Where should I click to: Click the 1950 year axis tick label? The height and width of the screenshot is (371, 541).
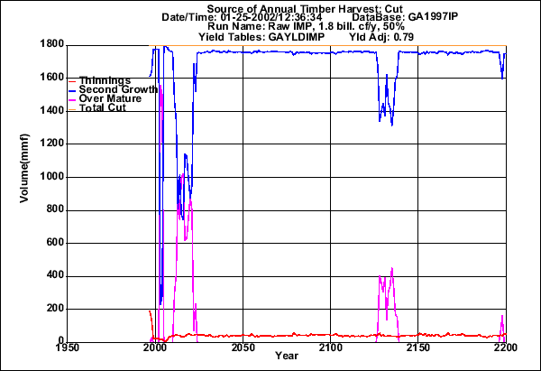pyautogui.click(x=68, y=347)
